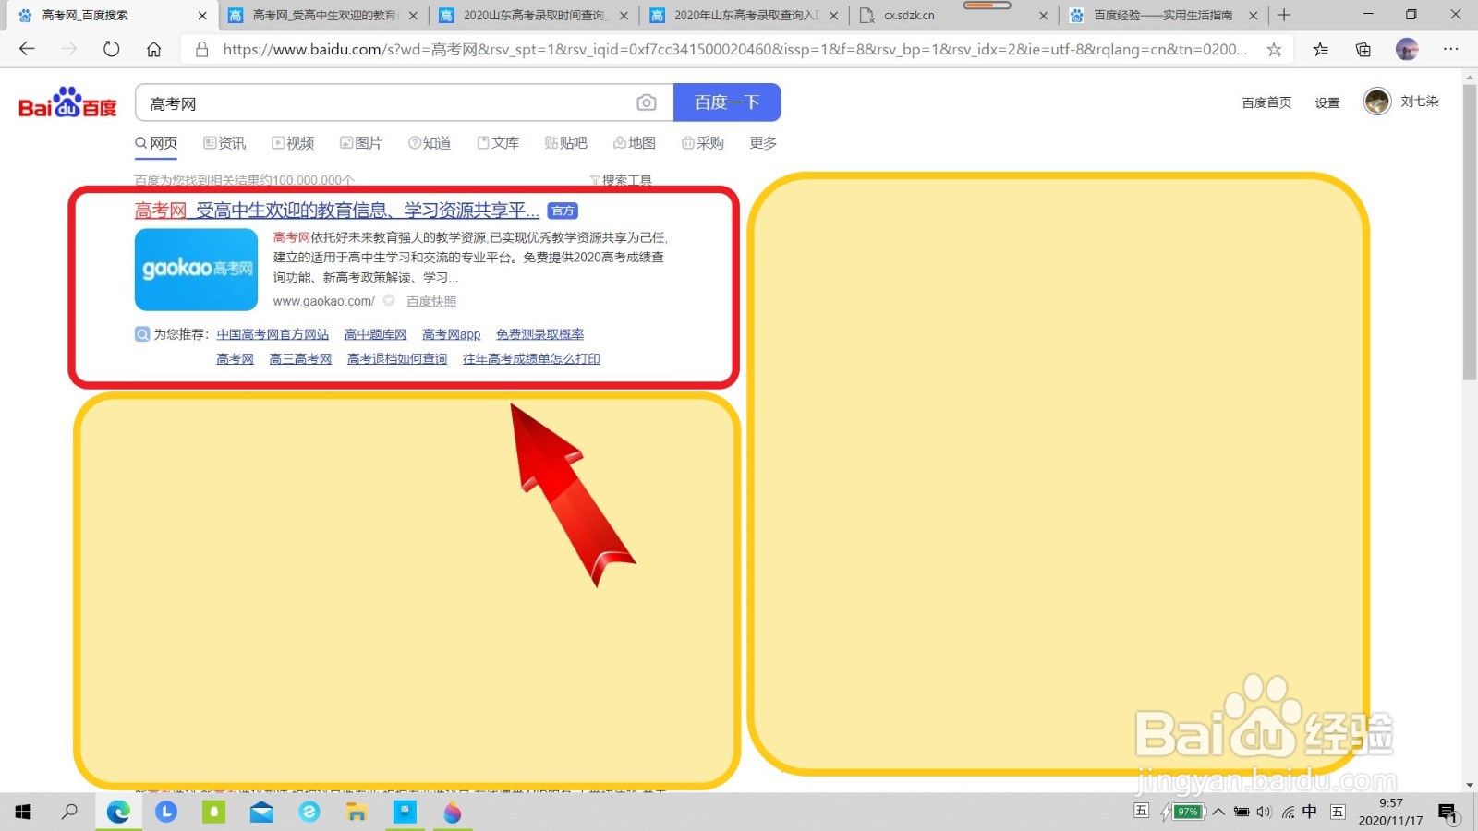Open the 高中题库网 recommended link
The image size is (1478, 831).
point(375,334)
